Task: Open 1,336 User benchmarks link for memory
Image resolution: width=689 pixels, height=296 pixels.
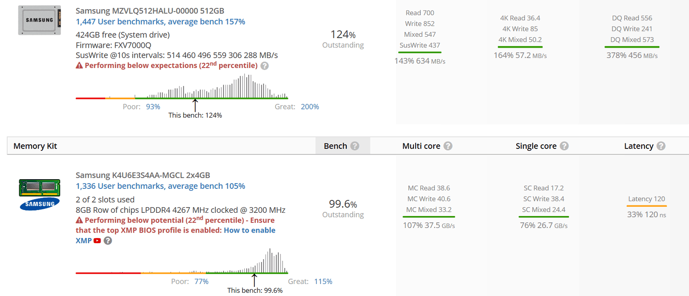Action: coord(160,186)
